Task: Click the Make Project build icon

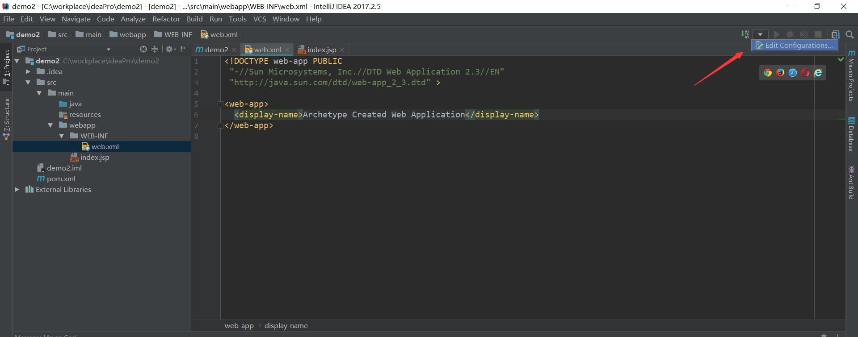Action: click(745, 34)
